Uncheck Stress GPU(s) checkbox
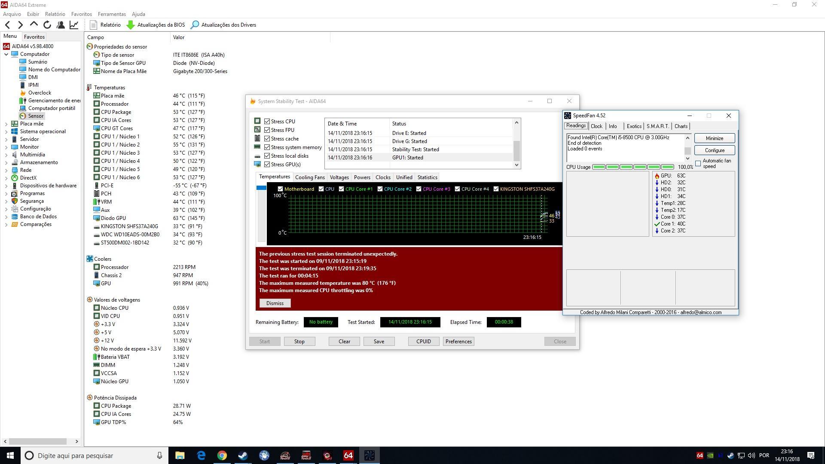Image resolution: width=825 pixels, height=464 pixels. tap(267, 165)
